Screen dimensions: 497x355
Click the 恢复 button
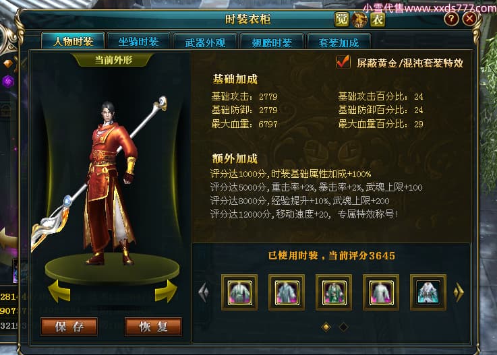[154, 327]
